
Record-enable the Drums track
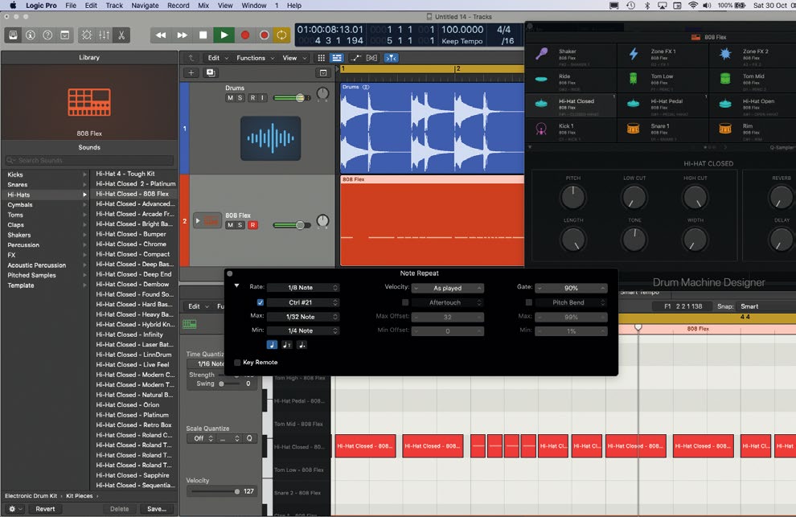(252, 98)
